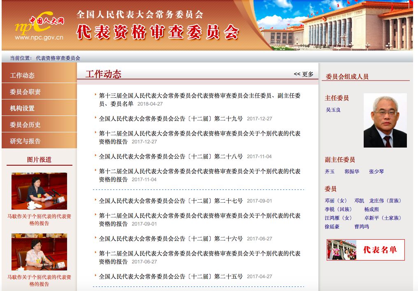Click the 2018-04-27 date text
This screenshot has width=418, height=291.
(150, 104)
